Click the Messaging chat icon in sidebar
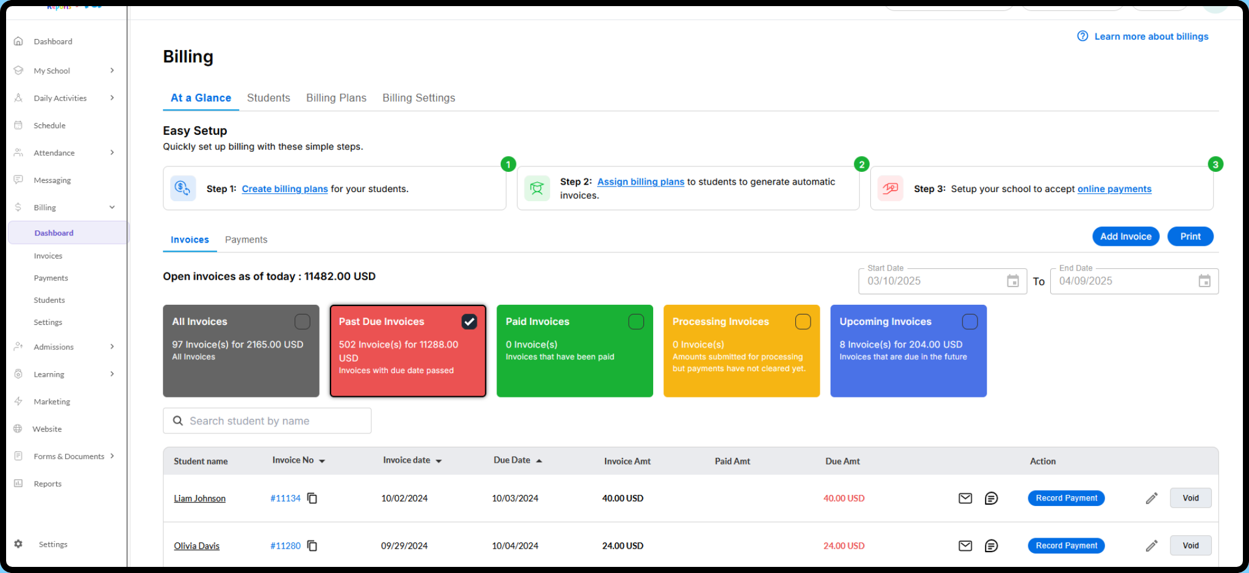Viewport: 1249px width, 573px height. (x=18, y=180)
